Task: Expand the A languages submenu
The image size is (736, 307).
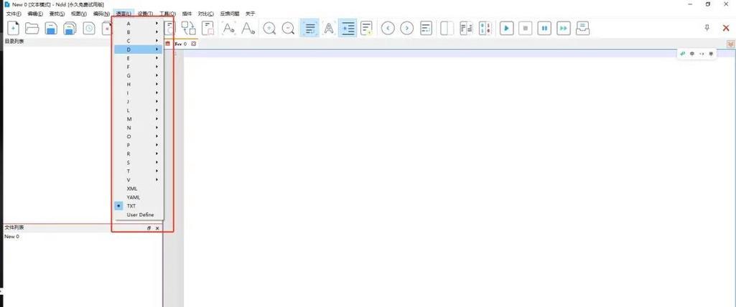Action: [139, 24]
